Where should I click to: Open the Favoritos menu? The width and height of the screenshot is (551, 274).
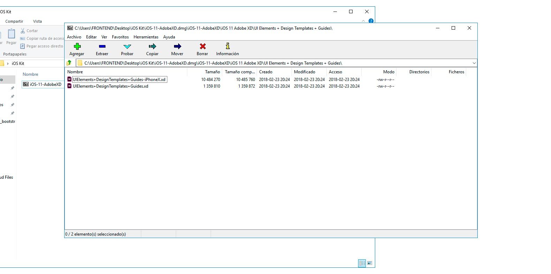point(120,37)
